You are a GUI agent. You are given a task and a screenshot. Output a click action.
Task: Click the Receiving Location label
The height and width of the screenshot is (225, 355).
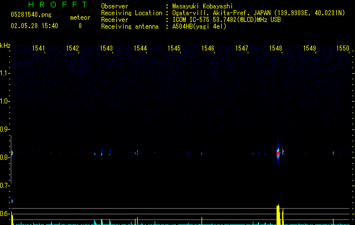(x=132, y=13)
